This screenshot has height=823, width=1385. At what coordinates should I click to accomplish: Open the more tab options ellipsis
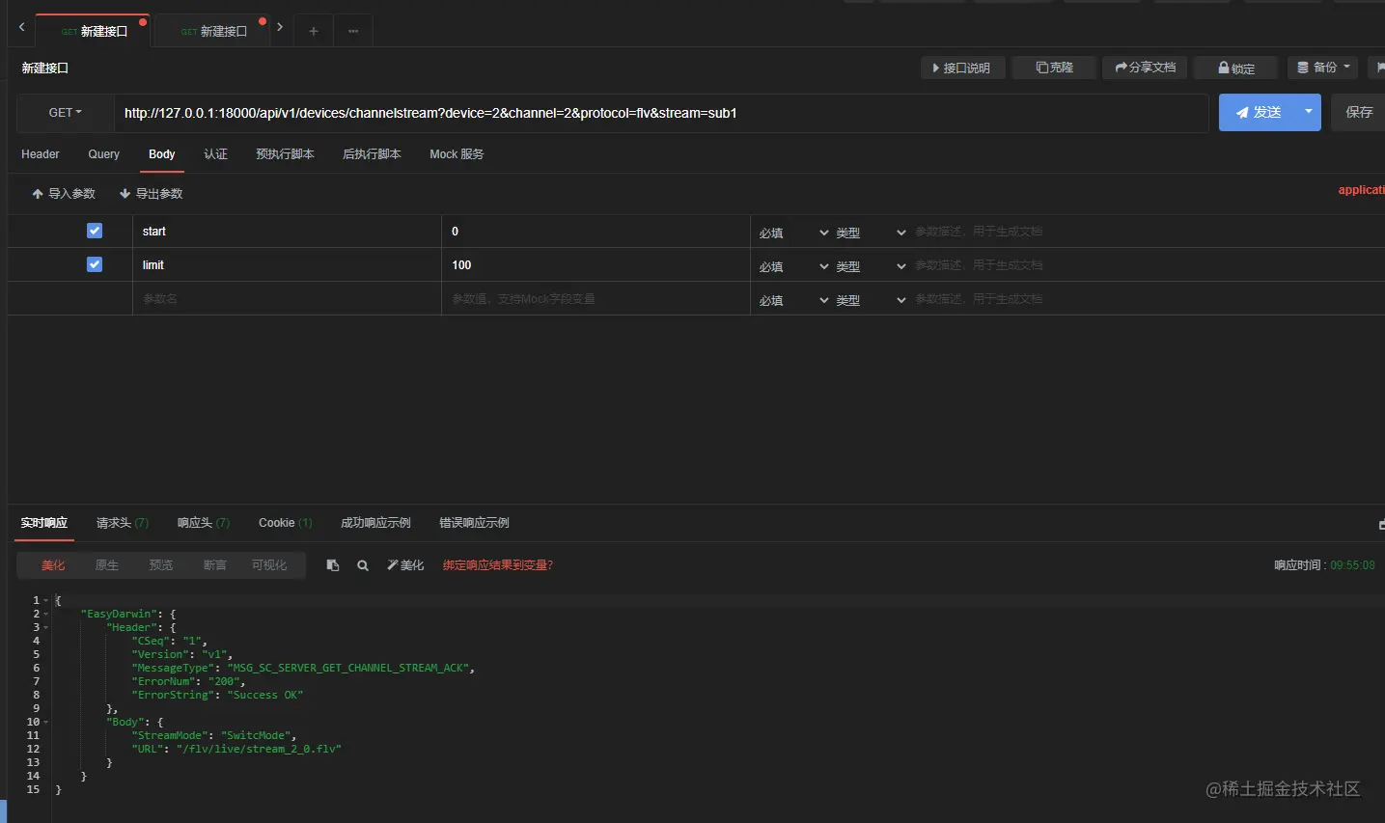353,31
